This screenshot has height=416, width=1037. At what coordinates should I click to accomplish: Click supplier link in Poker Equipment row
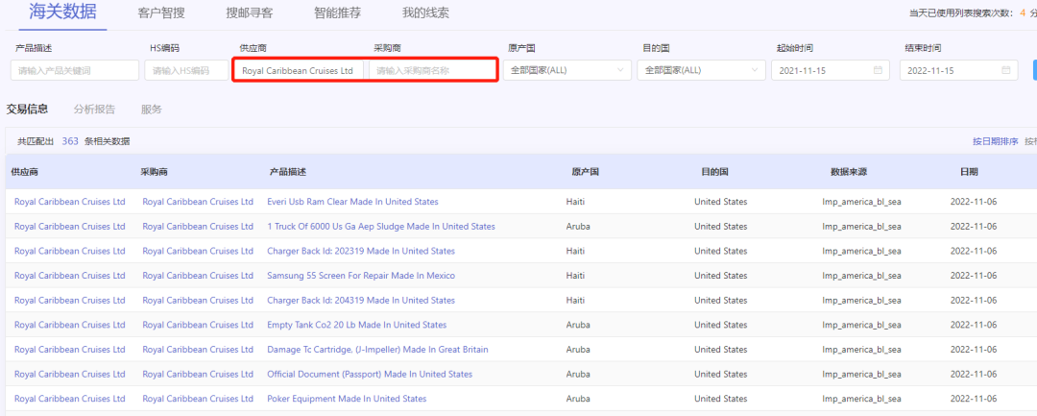click(x=69, y=399)
